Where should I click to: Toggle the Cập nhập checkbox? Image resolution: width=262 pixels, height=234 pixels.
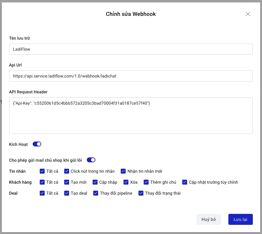point(95,182)
